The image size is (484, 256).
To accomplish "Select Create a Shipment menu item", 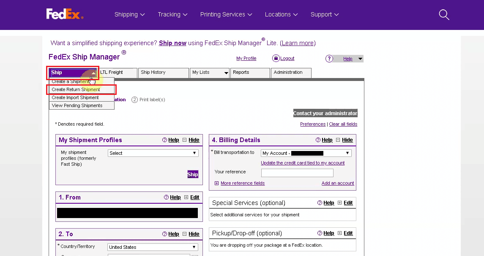I will click(x=82, y=82).
